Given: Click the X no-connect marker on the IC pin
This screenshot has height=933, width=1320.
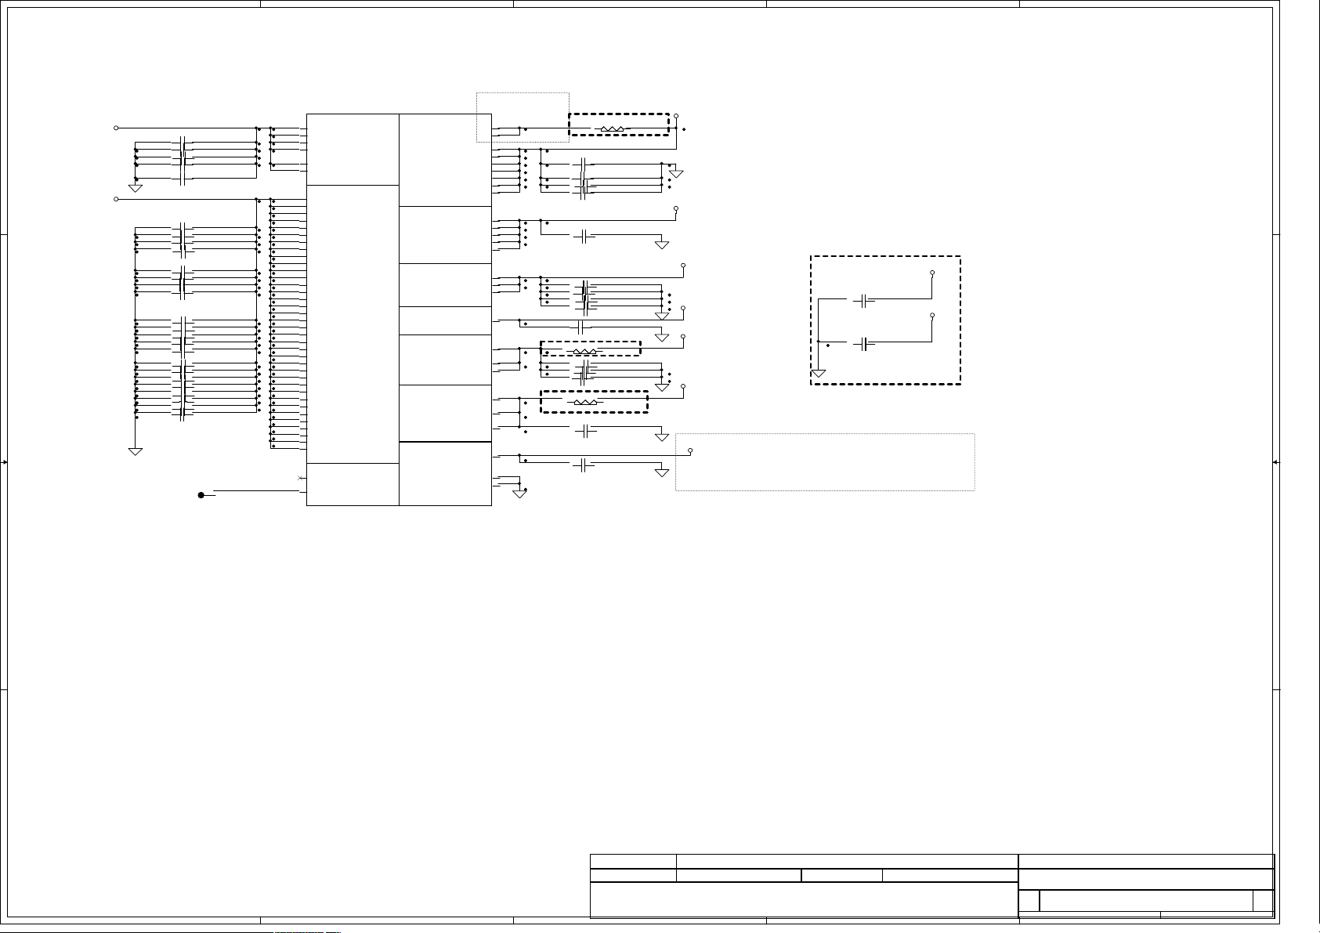Looking at the screenshot, I should [302, 478].
